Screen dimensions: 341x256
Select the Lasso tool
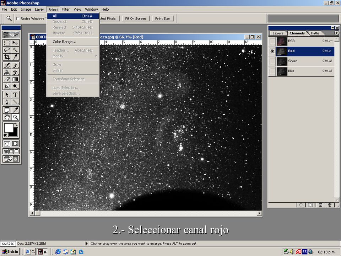tap(7, 50)
